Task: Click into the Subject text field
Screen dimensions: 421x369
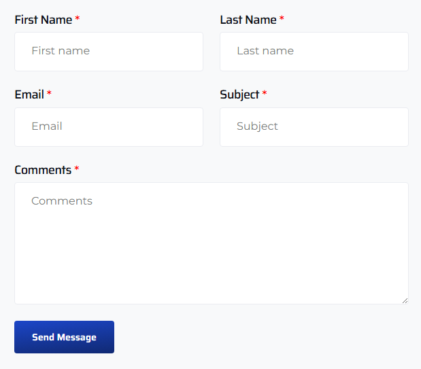Action: point(314,127)
